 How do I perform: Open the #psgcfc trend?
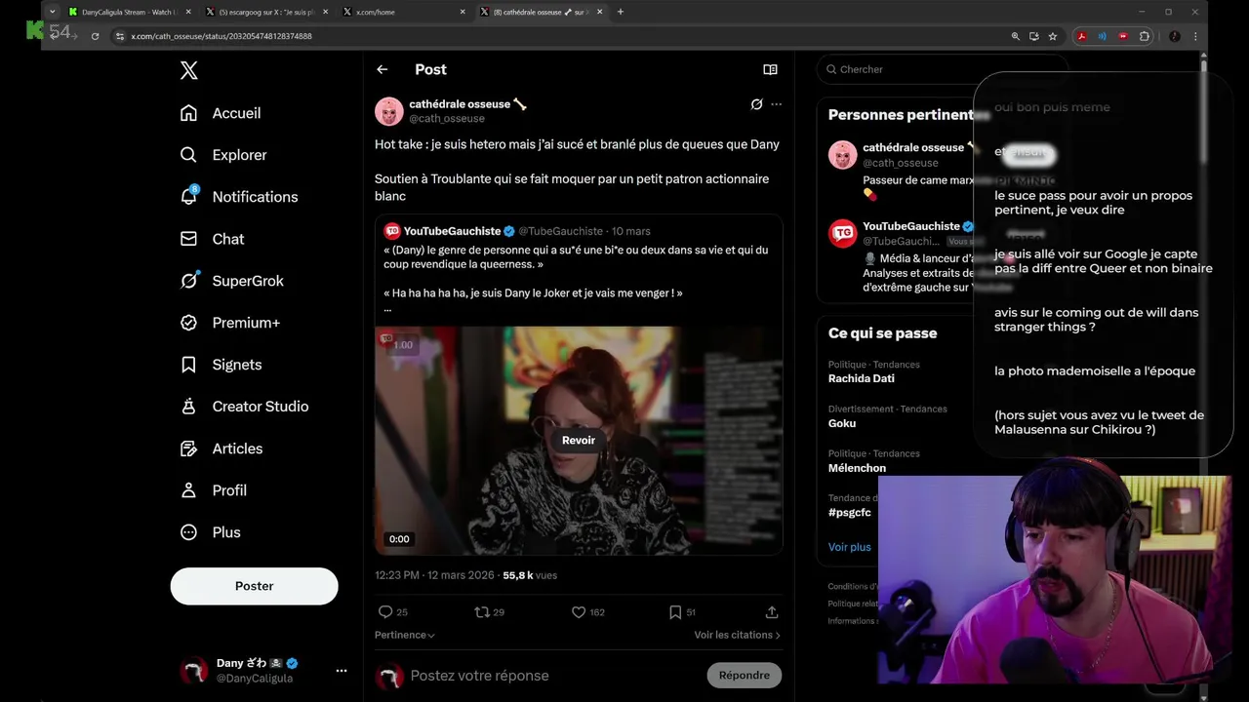pos(850,513)
